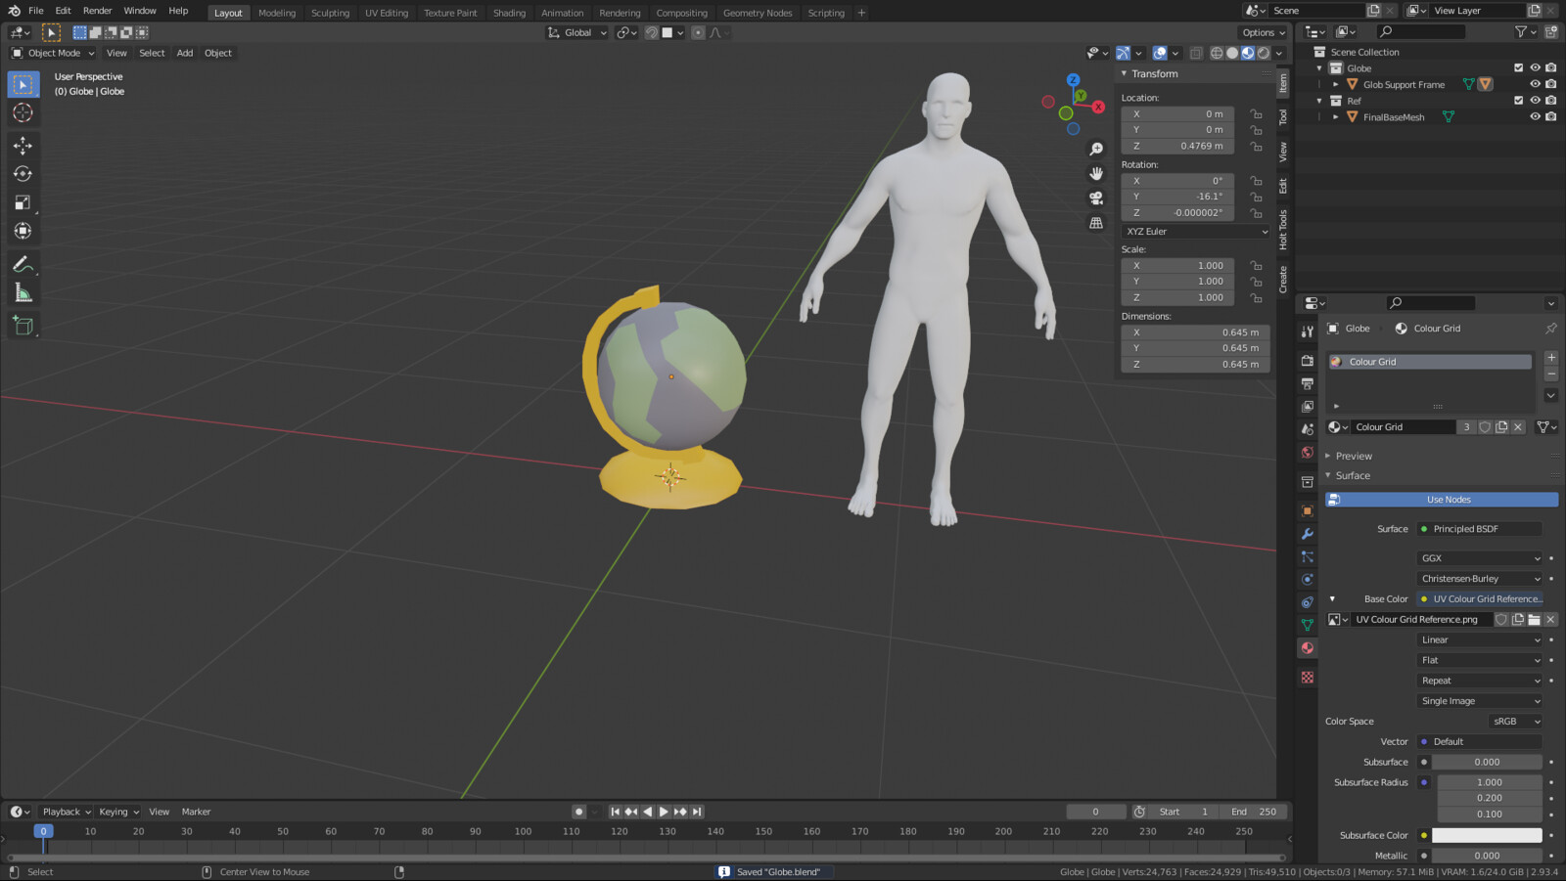
Task: Switch viewport to wireframe shading
Action: point(1217,53)
